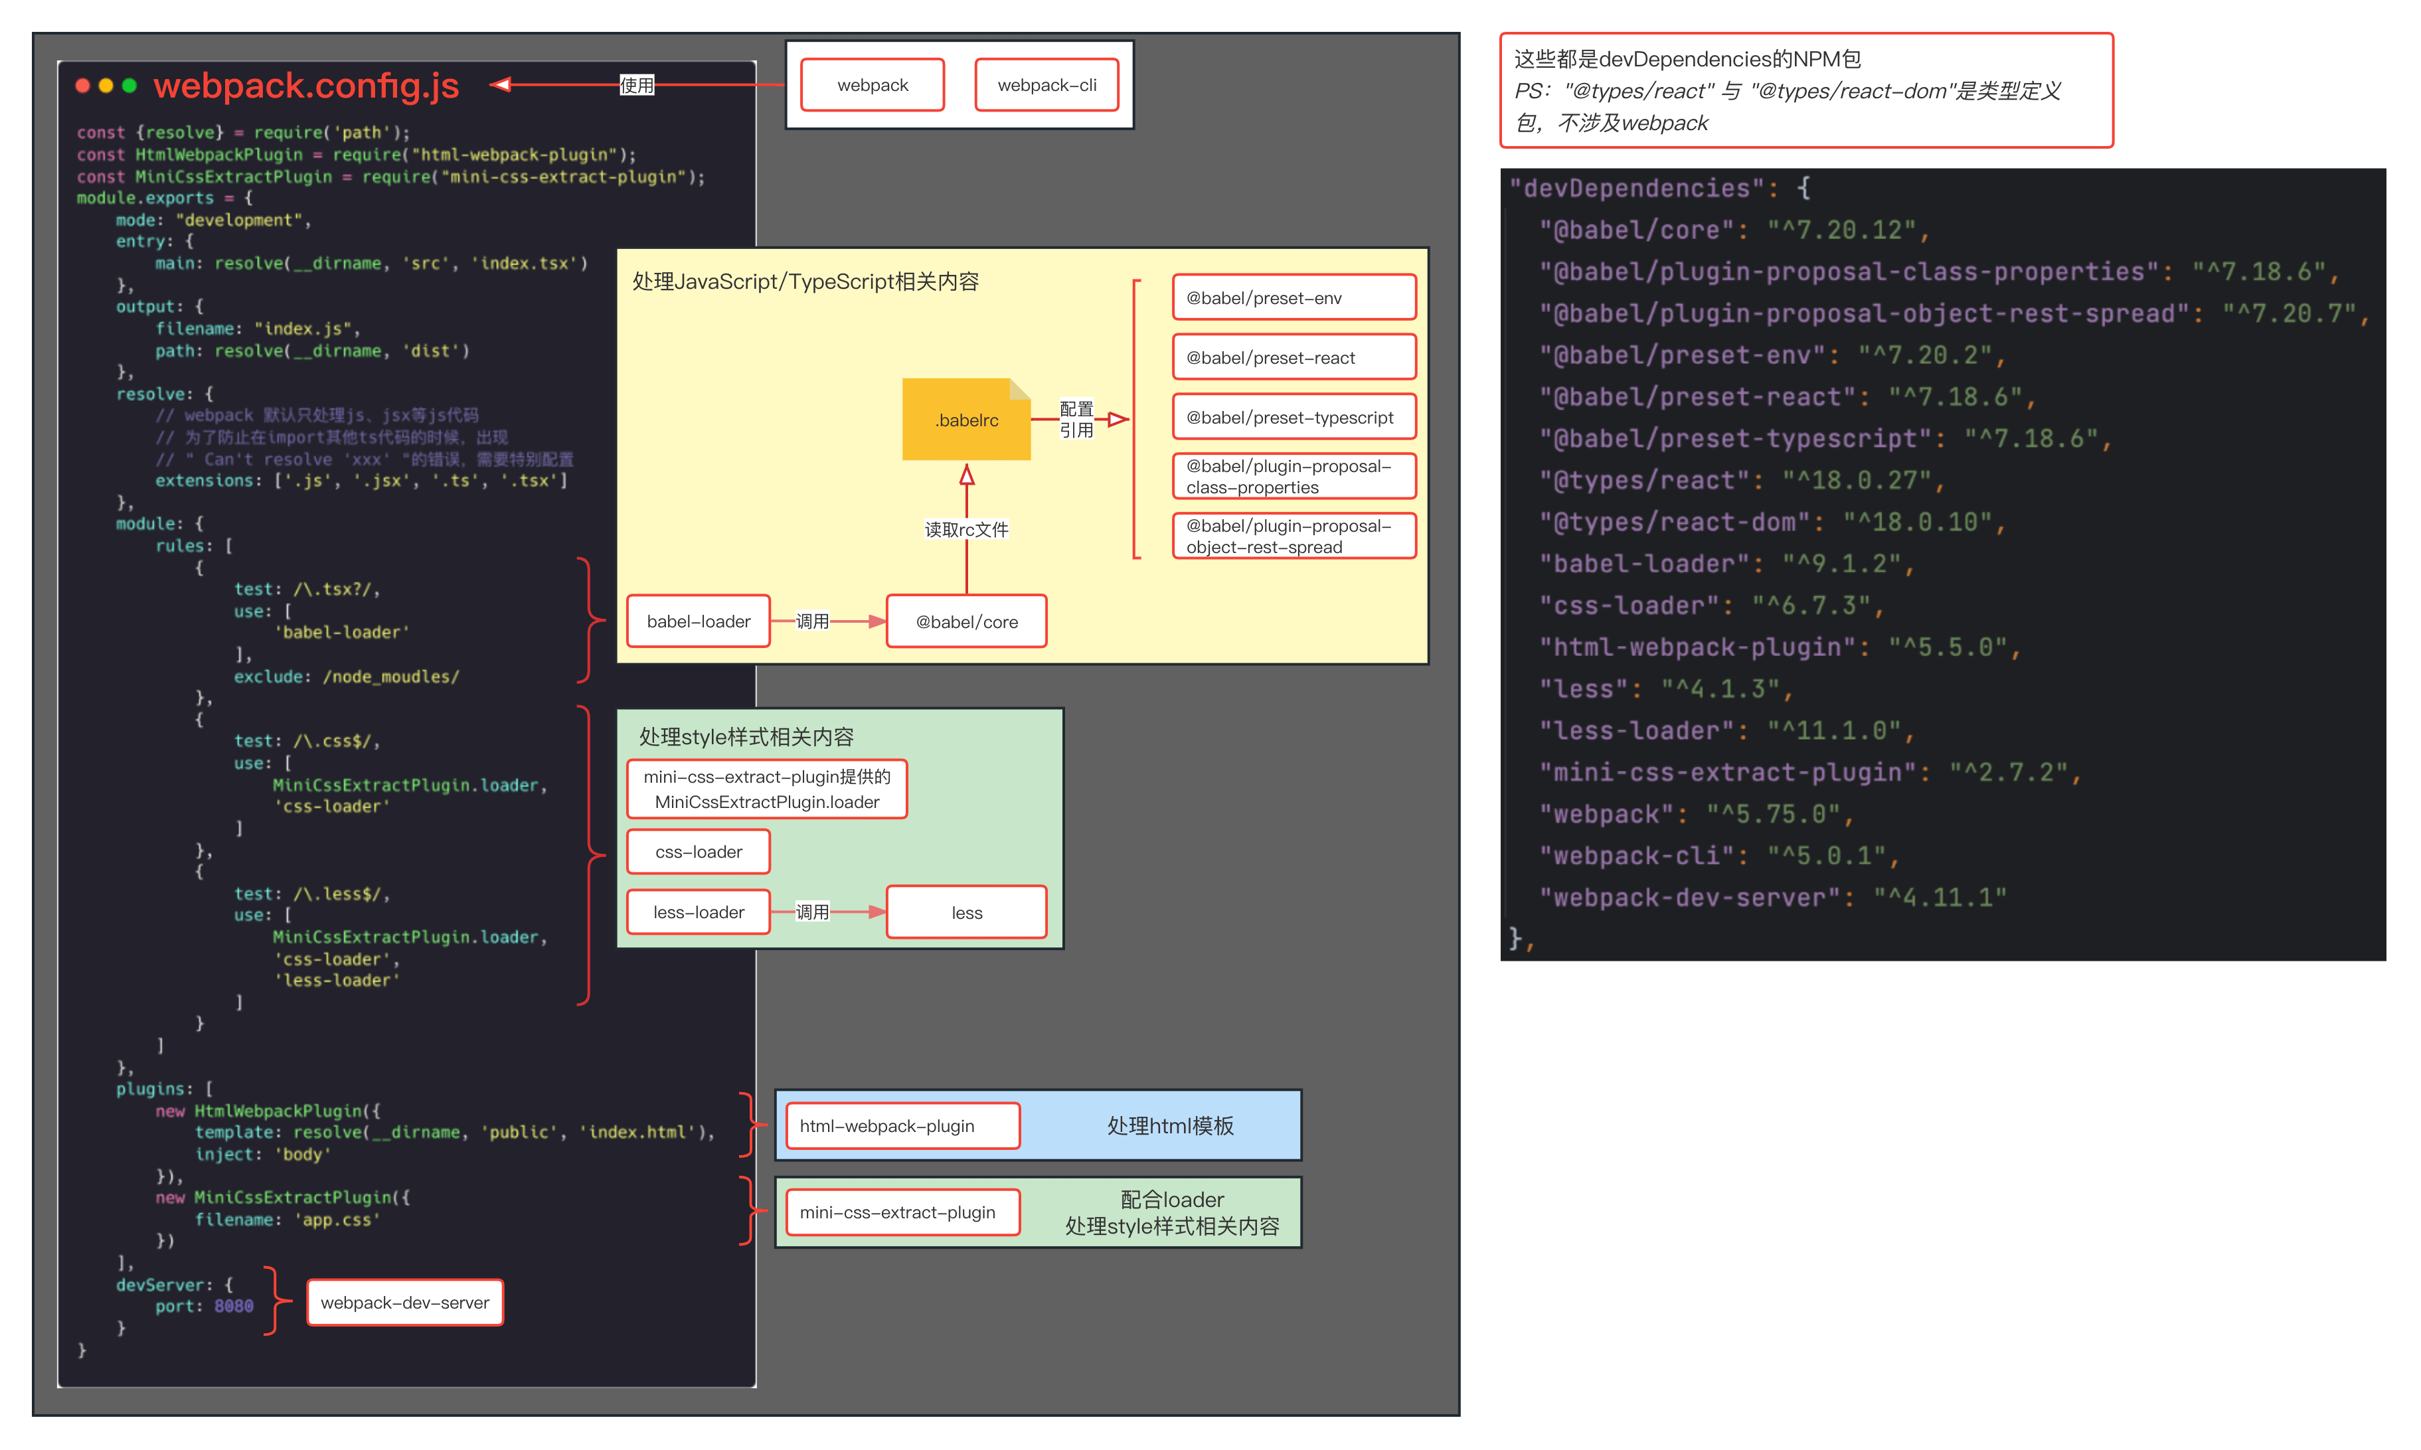Click the less-loader box in green panel
Screen dimensions: 2421x1450
[699, 912]
